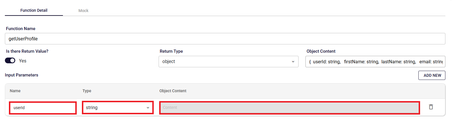Click the Input Parameters section label
The width and height of the screenshot is (452, 124).
(22, 75)
